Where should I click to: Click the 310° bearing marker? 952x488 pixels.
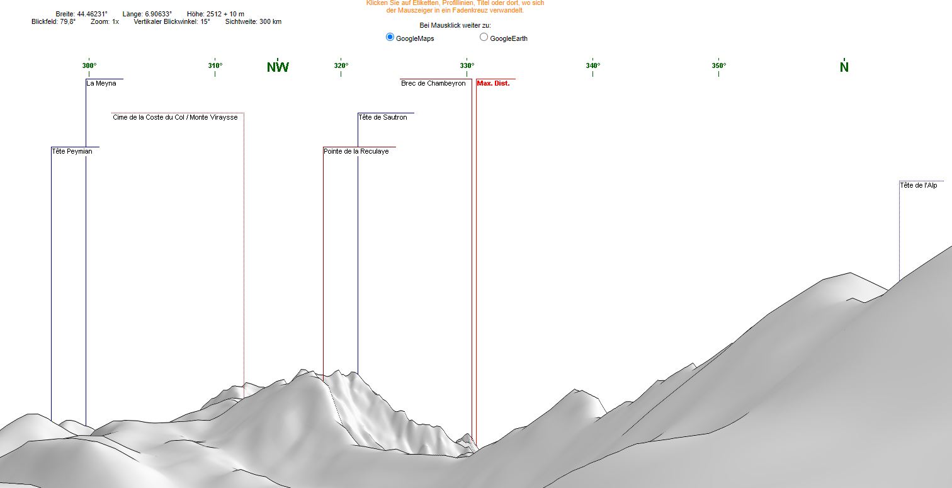pyautogui.click(x=215, y=65)
